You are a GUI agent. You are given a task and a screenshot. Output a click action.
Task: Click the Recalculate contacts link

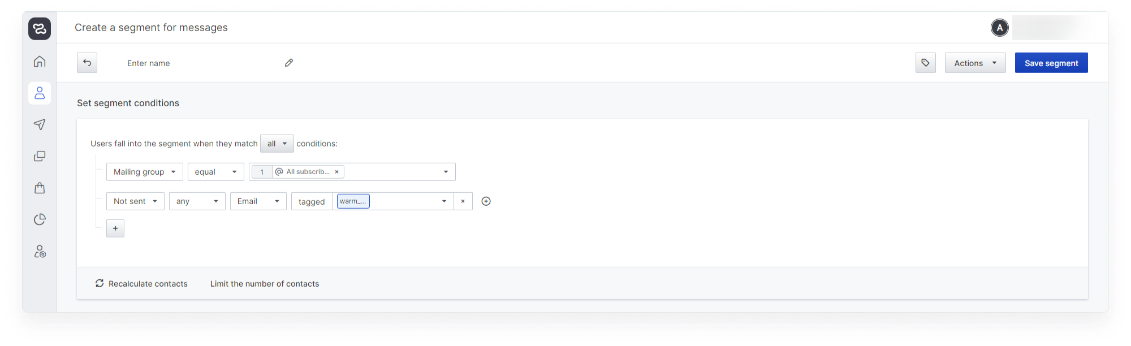pos(148,284)
